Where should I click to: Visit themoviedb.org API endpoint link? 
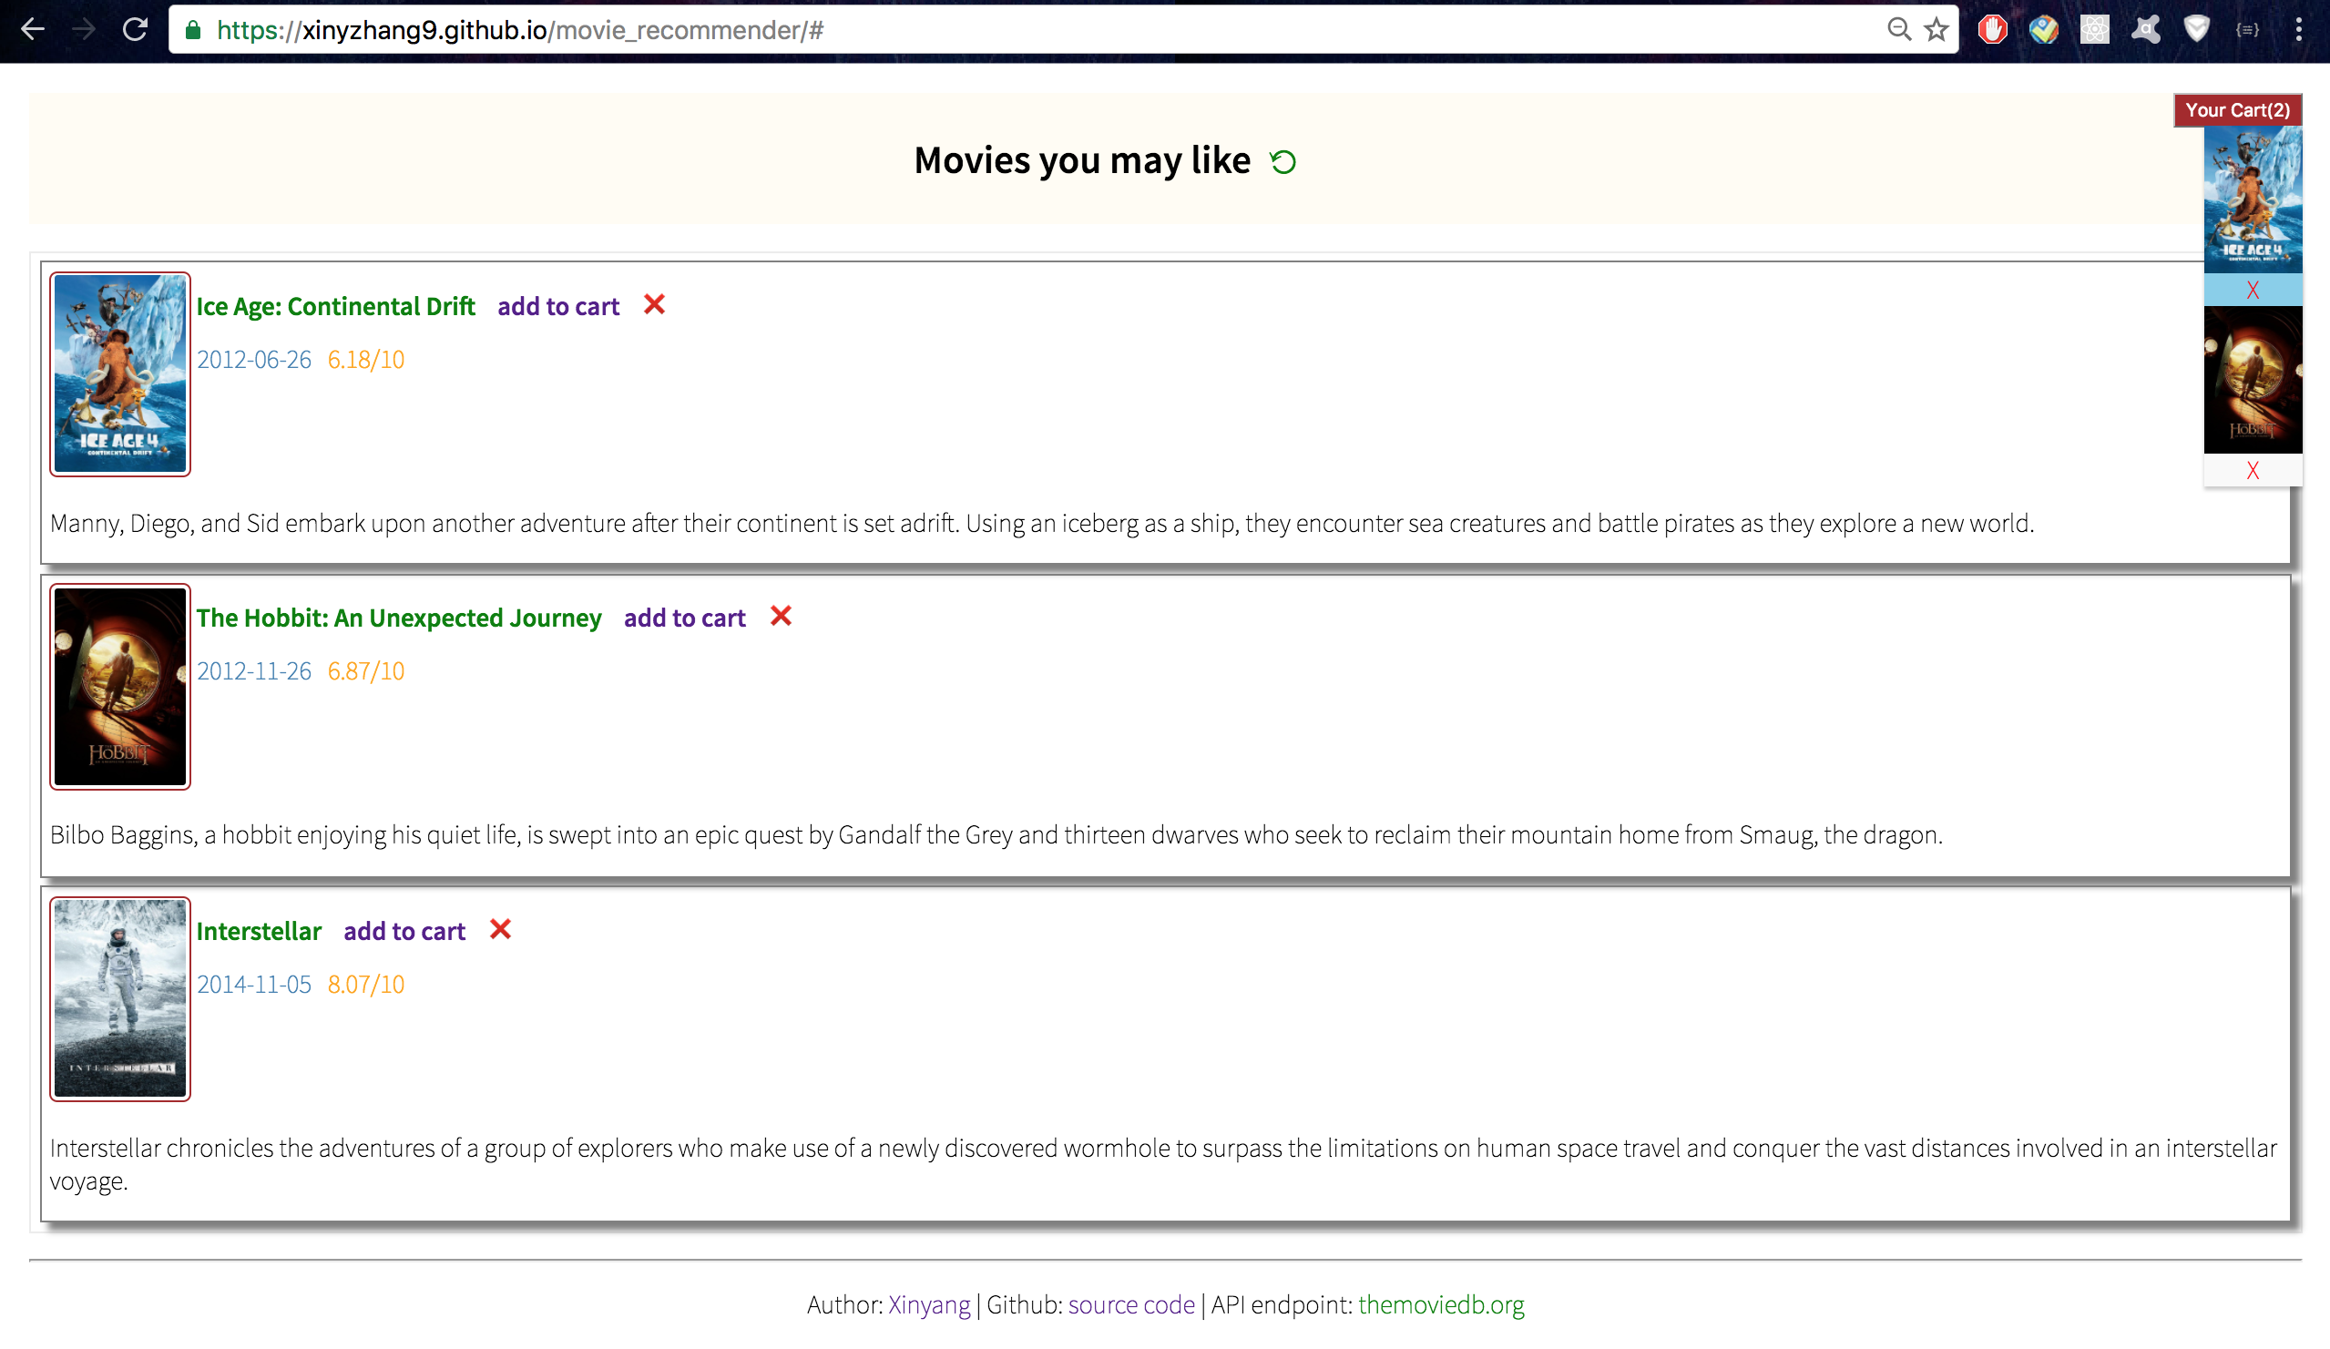(x=1440, y=1303)
